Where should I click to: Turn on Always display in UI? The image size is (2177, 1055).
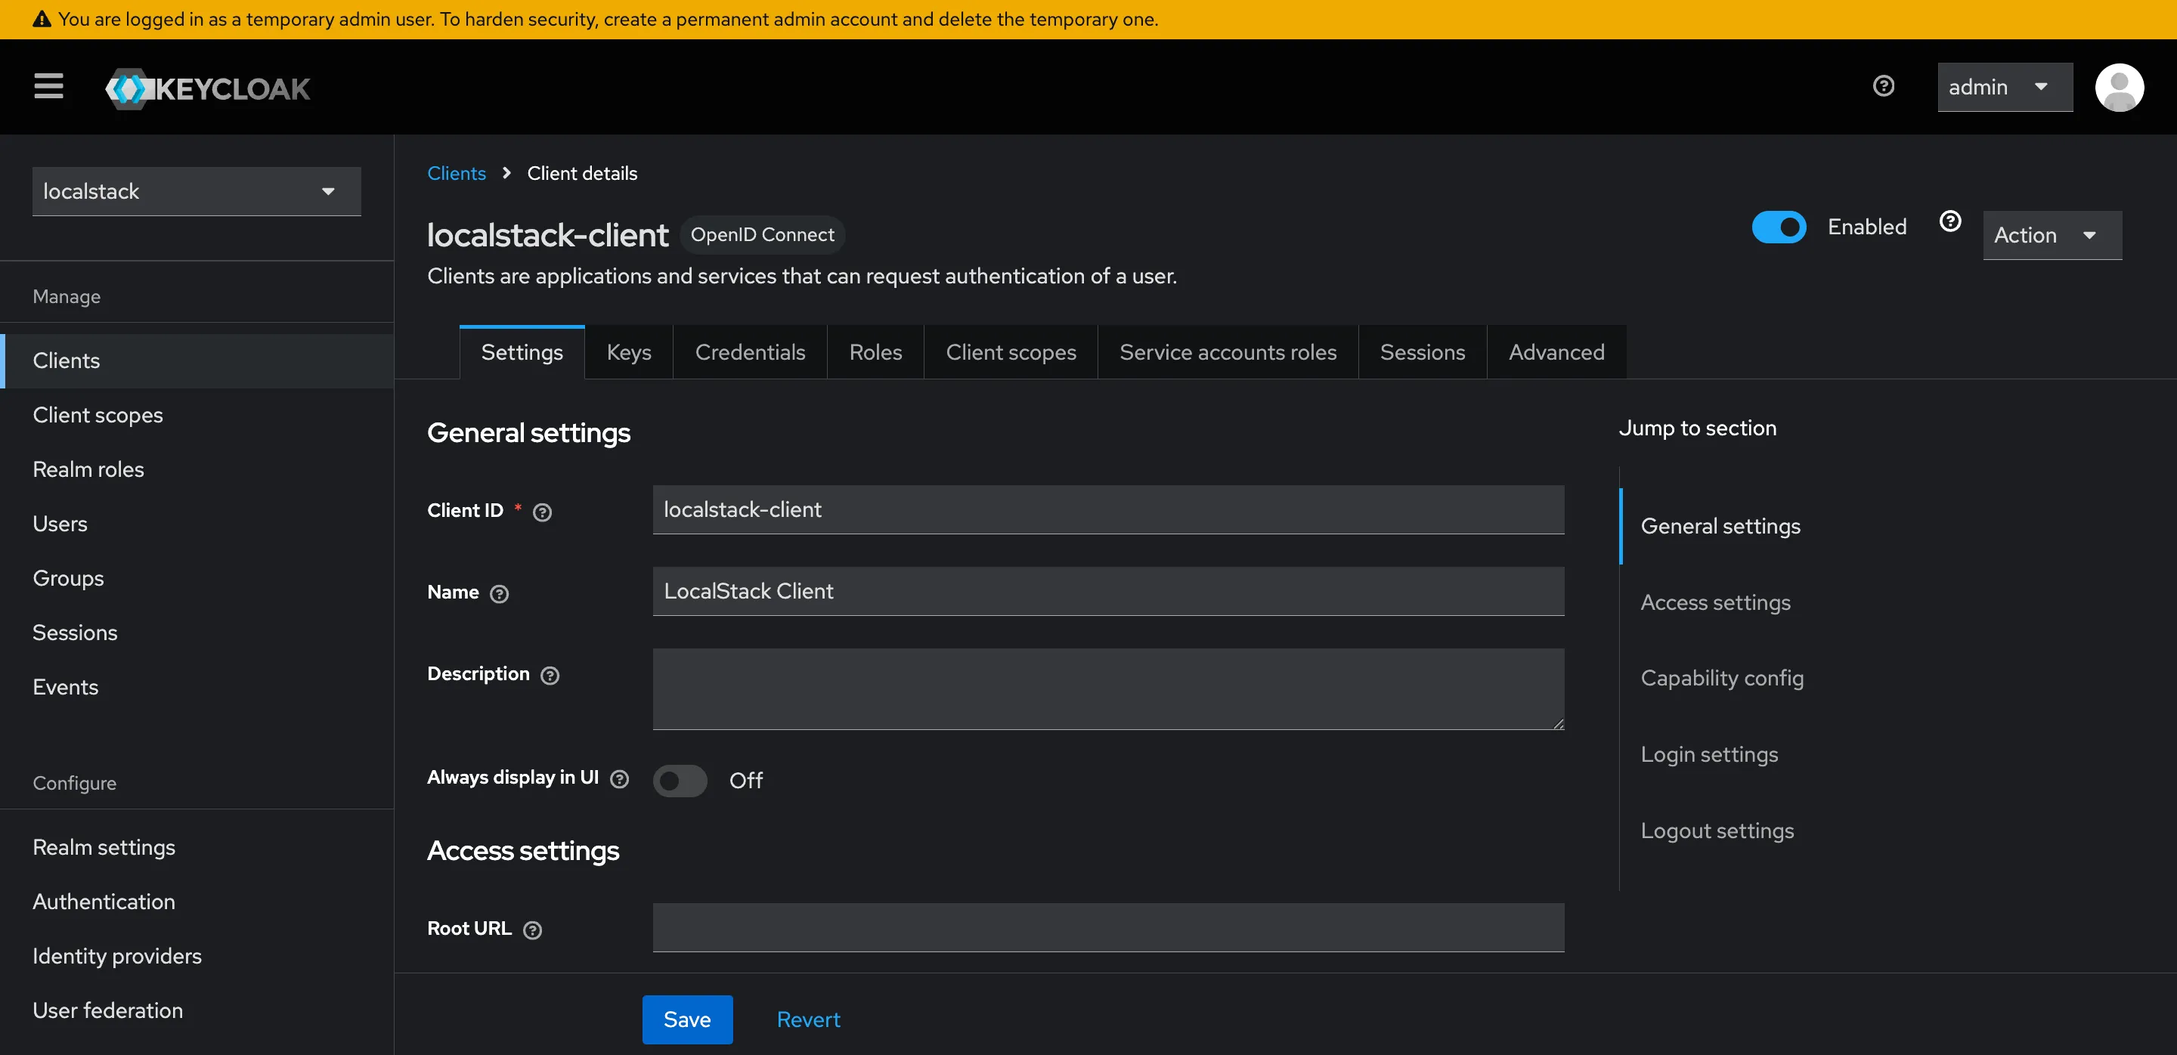pyautogui.click(x=680, y=780)
